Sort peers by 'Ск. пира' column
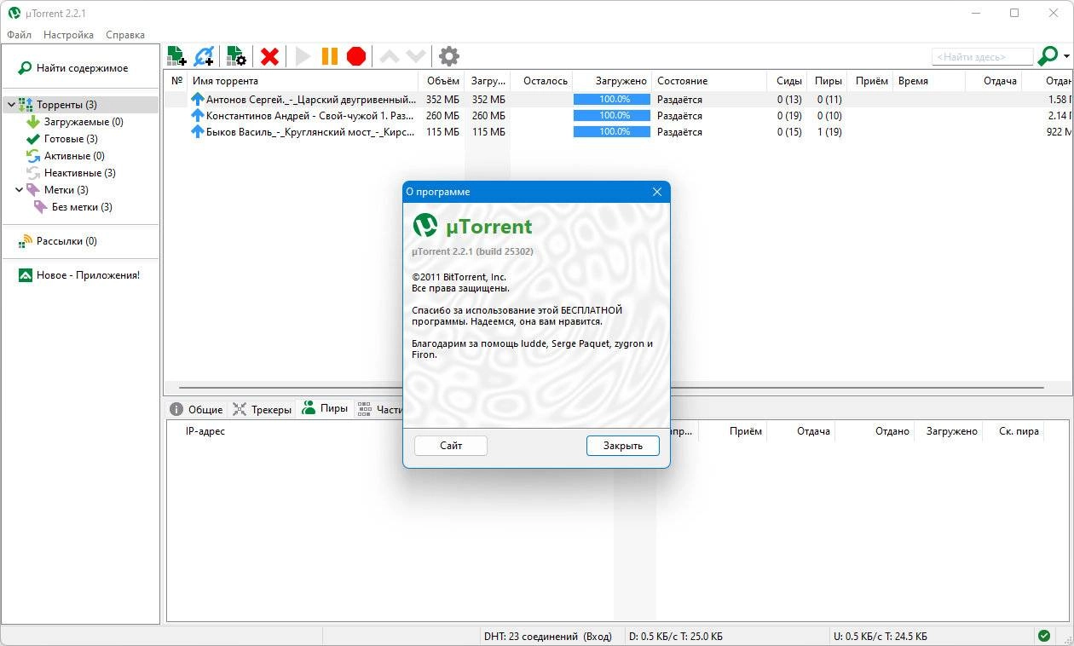The width and height of the screenshot is (1074, 646). (x=1019, y=431)
